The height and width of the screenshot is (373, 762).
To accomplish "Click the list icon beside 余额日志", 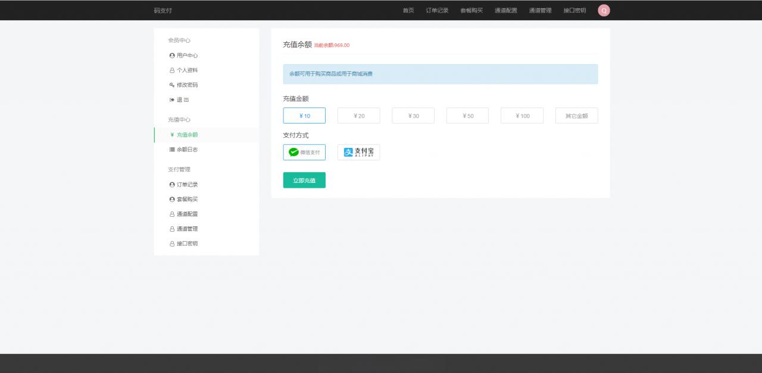I will point(172,150).
